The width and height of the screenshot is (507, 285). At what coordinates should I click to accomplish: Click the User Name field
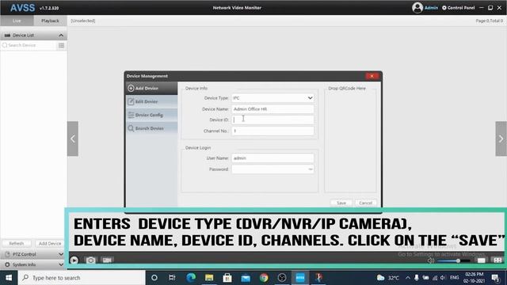tap(273, 158)
